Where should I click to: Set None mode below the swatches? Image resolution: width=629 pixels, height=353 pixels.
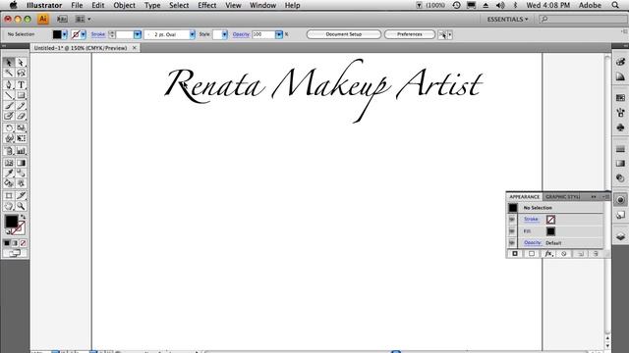point(23,243)
